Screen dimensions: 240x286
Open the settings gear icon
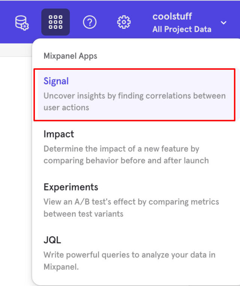pos(124,22)
